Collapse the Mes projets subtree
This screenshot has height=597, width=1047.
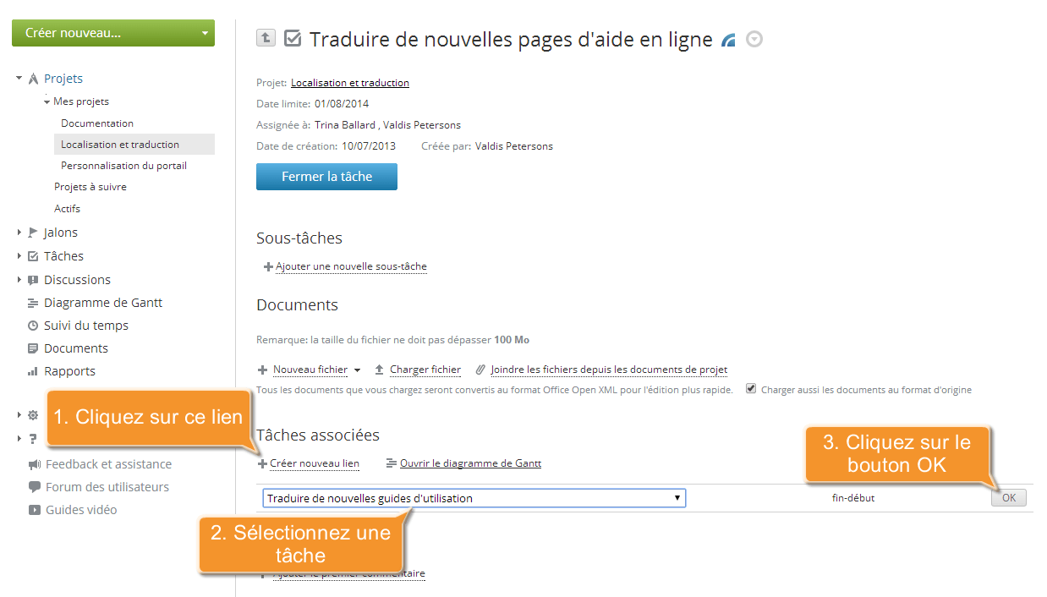47,101
